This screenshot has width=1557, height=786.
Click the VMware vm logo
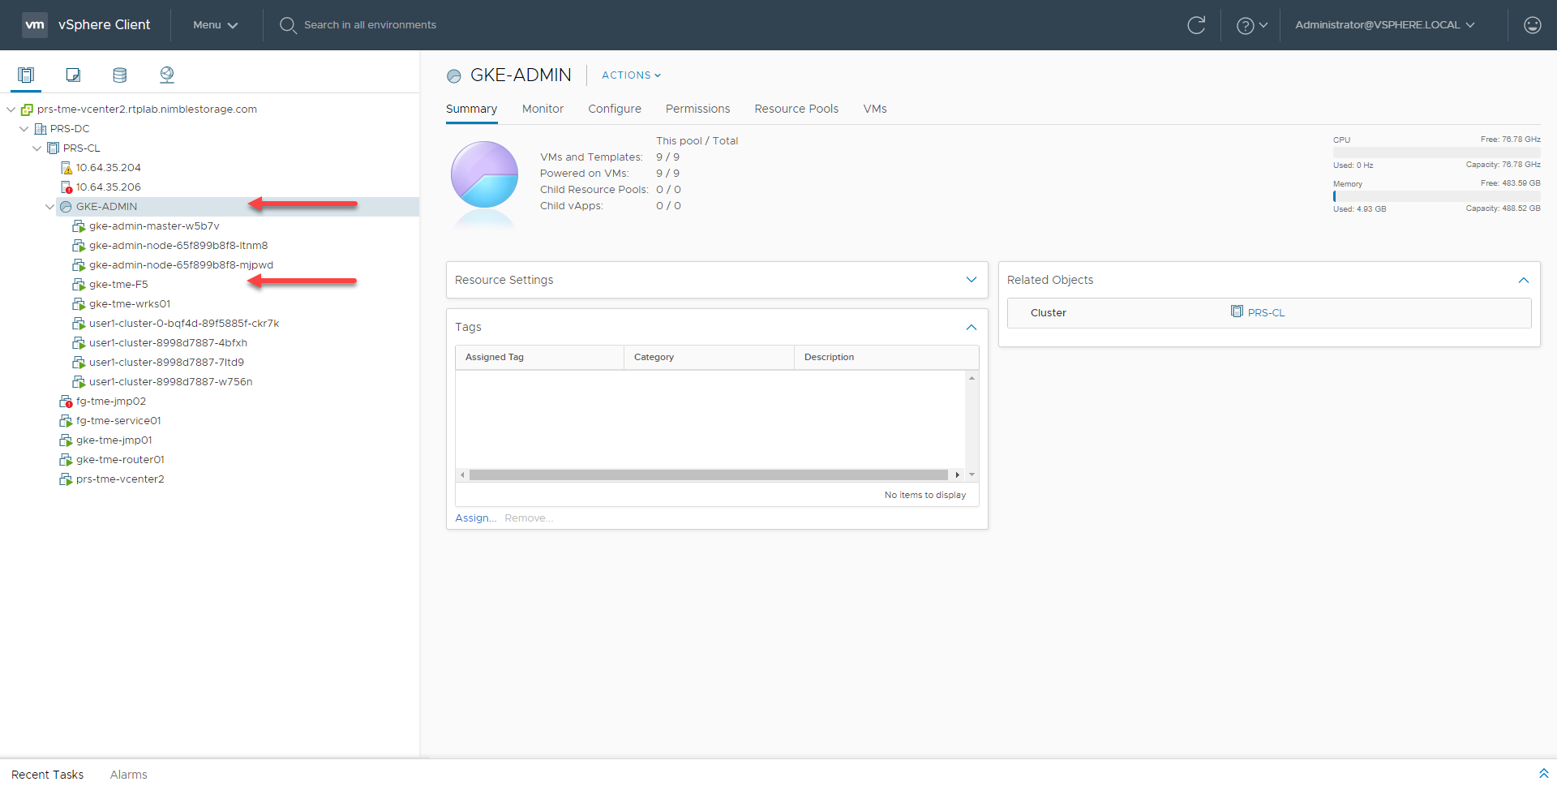(x=35, y=25)
